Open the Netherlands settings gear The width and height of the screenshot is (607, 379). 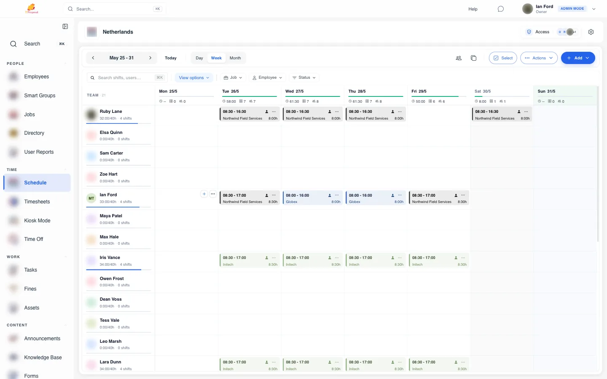click(x=591, y=32)
